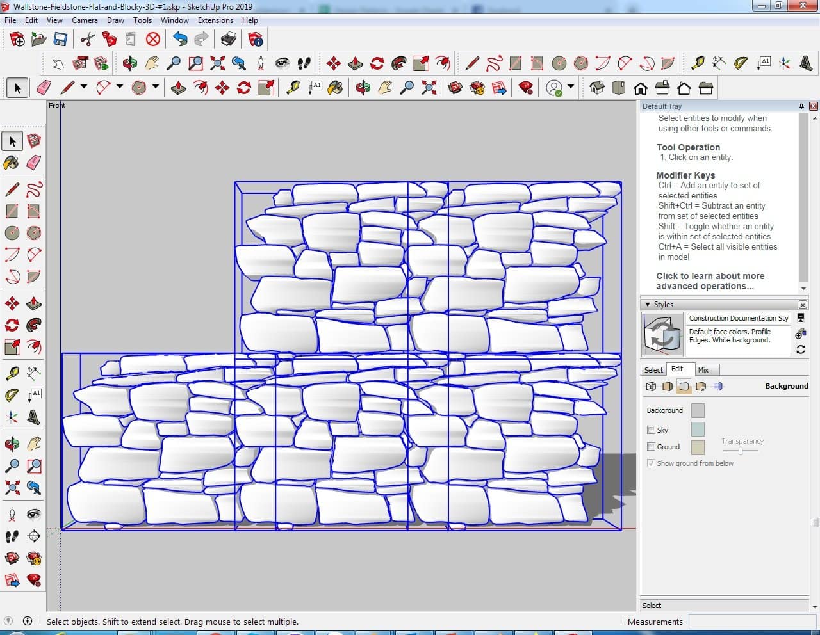The image size is (820, 635).
Task: Collapse the Styles panel triangle
Action: point(648,305)
